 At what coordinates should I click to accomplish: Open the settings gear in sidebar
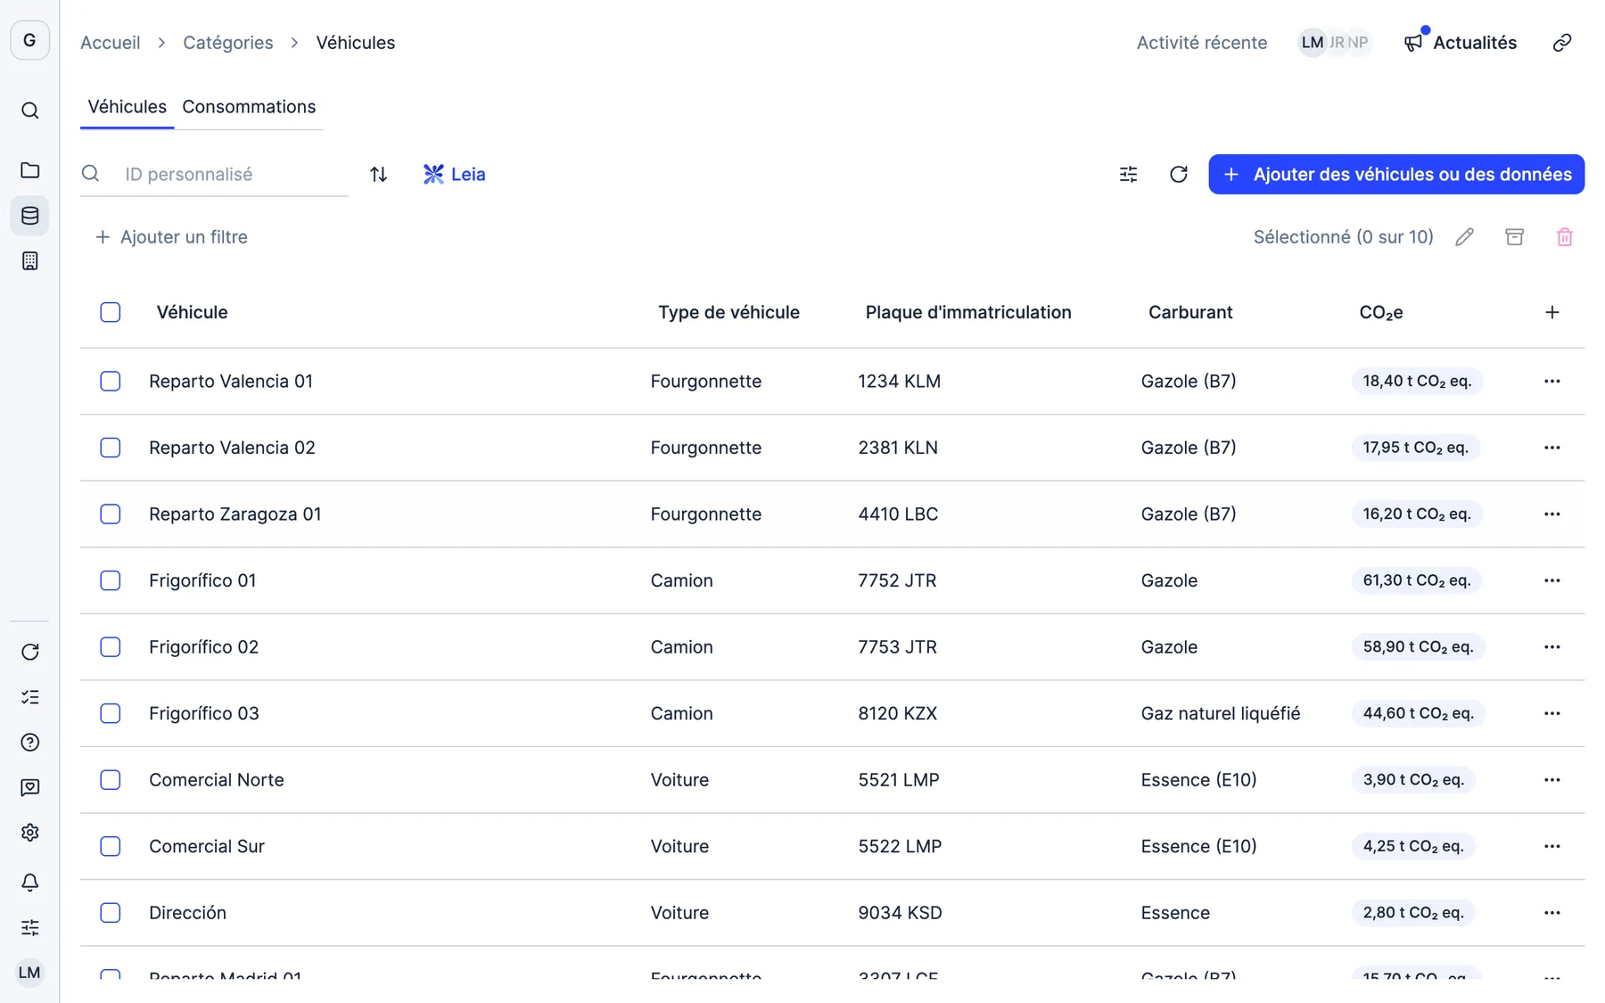point(29,832)
